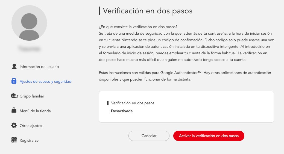284x154 pixels.
Task: Click the blurred username under the avatar
Action: (29, 49)
